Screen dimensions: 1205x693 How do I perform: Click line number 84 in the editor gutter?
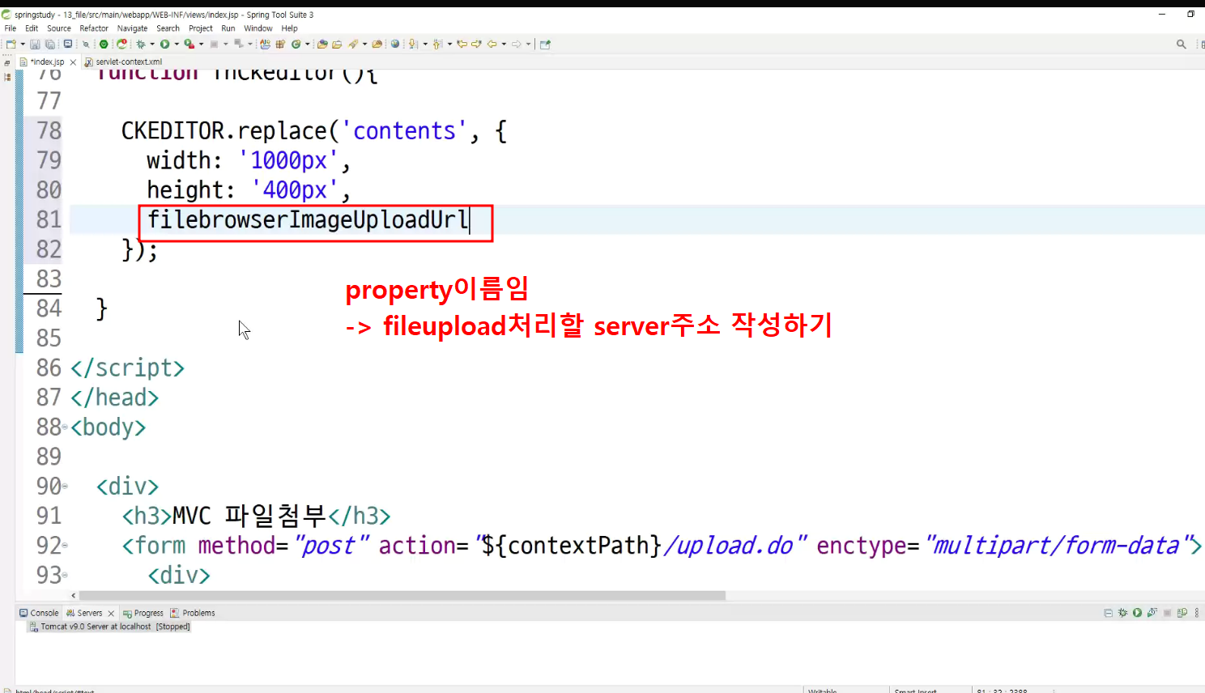[49, 308]
